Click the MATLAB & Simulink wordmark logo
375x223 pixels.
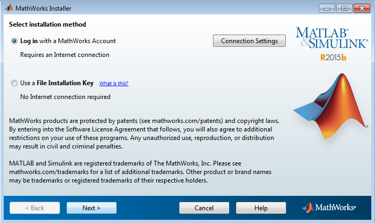pos(332,38)
